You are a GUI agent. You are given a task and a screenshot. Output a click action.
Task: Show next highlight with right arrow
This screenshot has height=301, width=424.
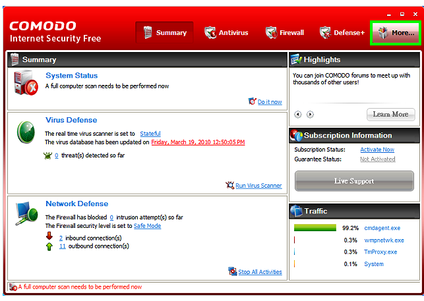310,115
